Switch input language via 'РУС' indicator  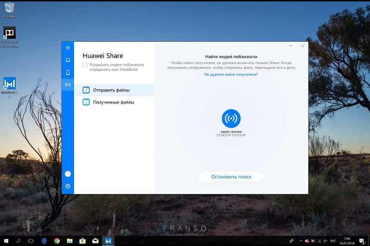(333, 241)
